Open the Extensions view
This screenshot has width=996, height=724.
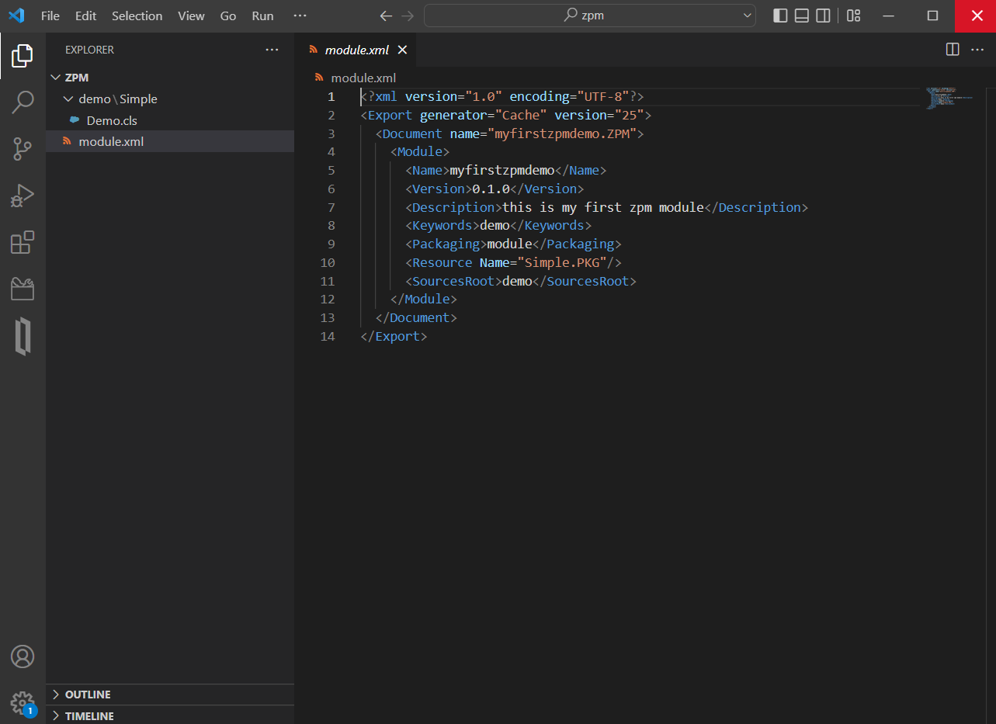click(23, 243)
